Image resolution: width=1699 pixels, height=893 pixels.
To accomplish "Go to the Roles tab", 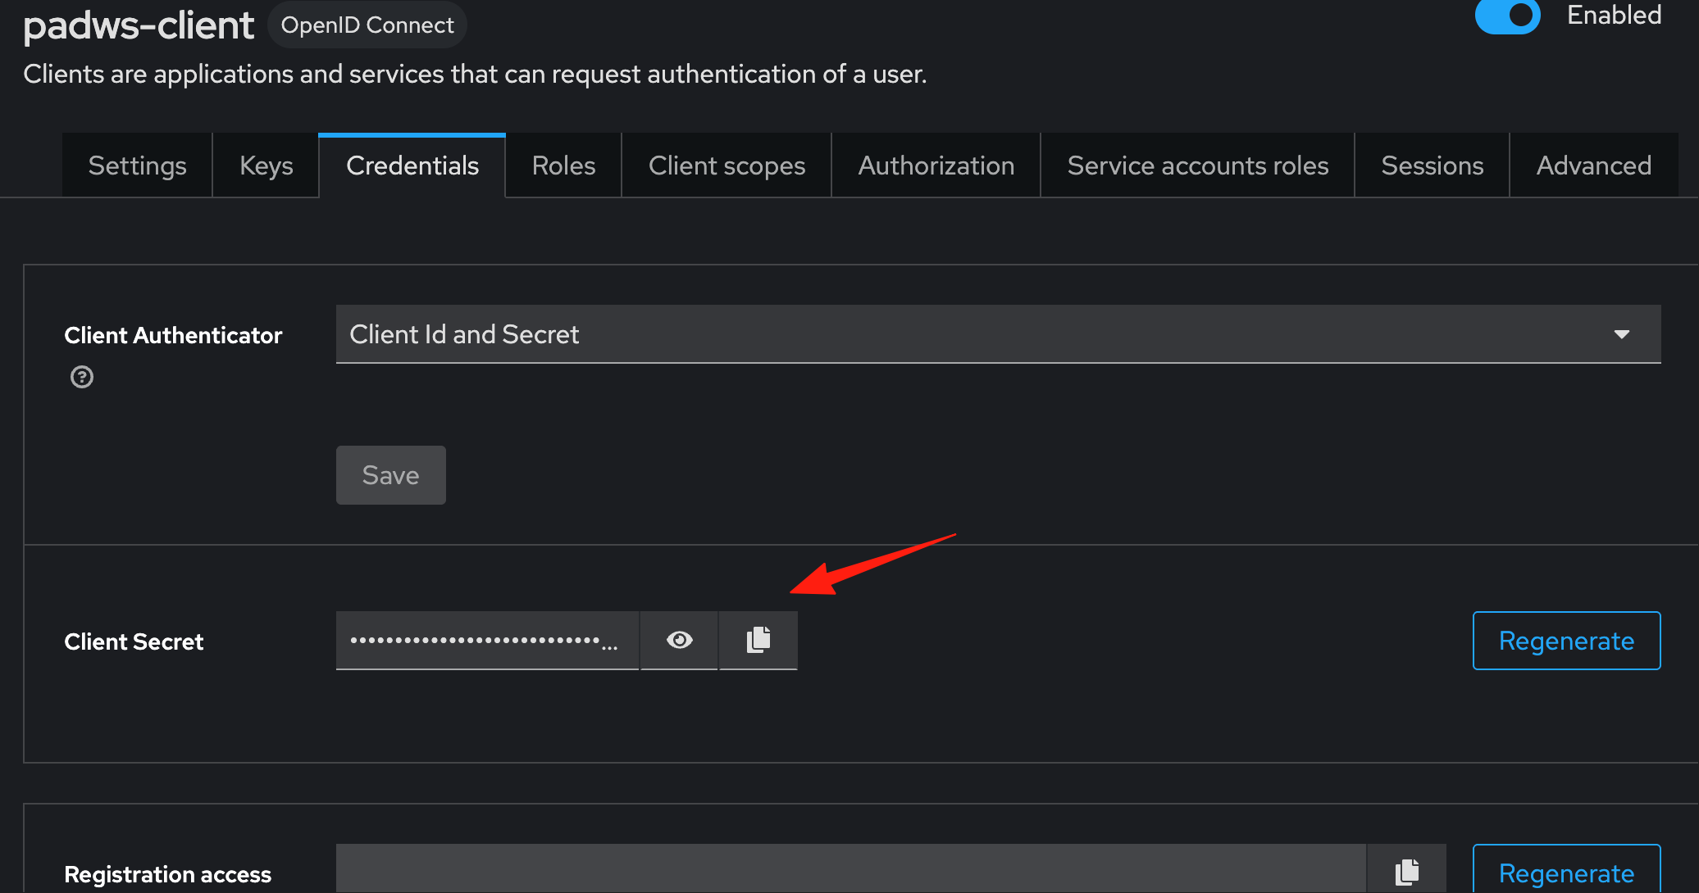I will click(x=563, y=165).
